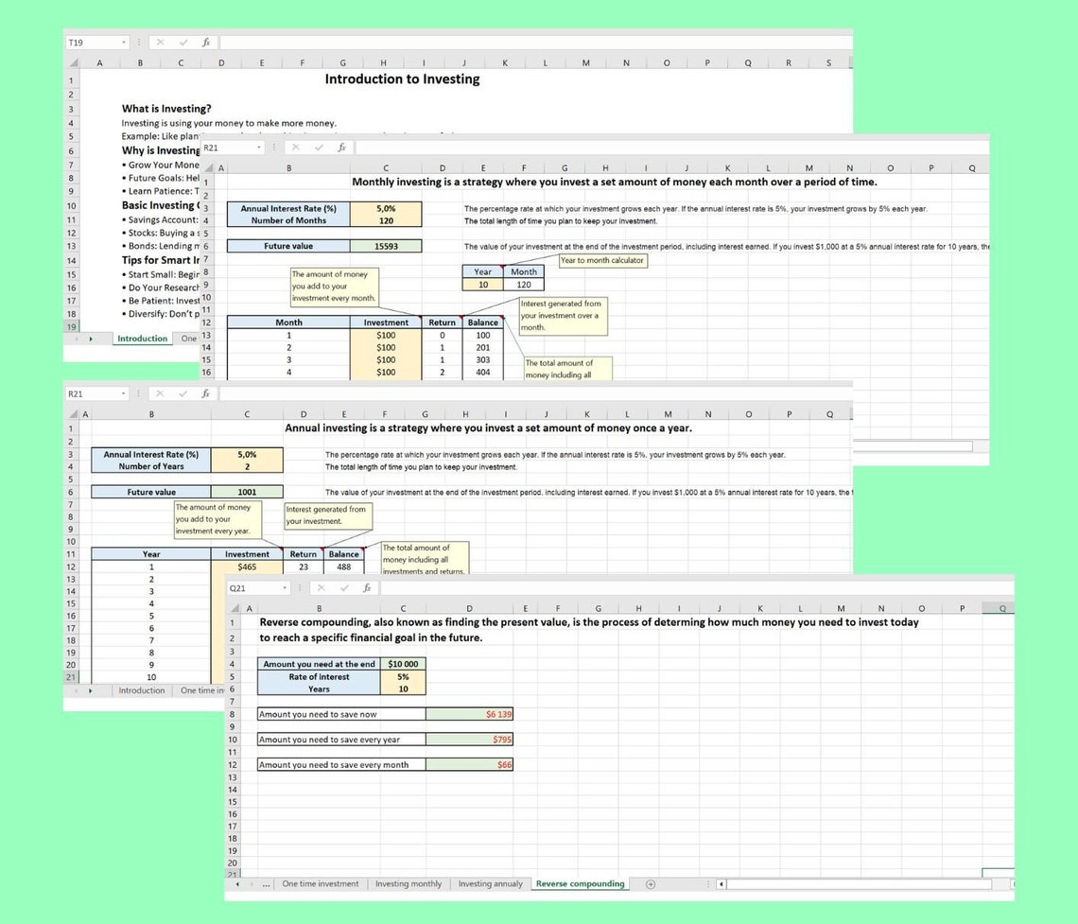The image size is (1078, 924).
Task: Add a new worksheet with the plus icon
Action: click(x=650, y=883)
